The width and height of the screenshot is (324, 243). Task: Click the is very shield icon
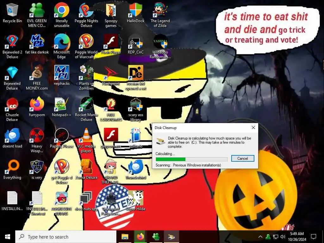point(37,166)
